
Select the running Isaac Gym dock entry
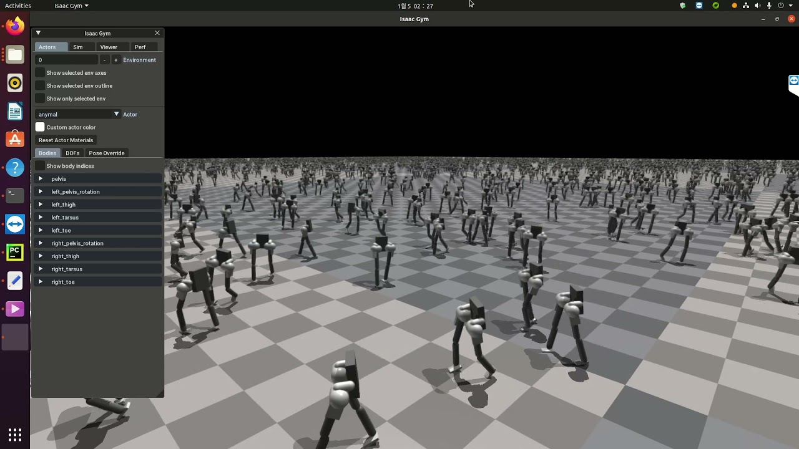15,337
